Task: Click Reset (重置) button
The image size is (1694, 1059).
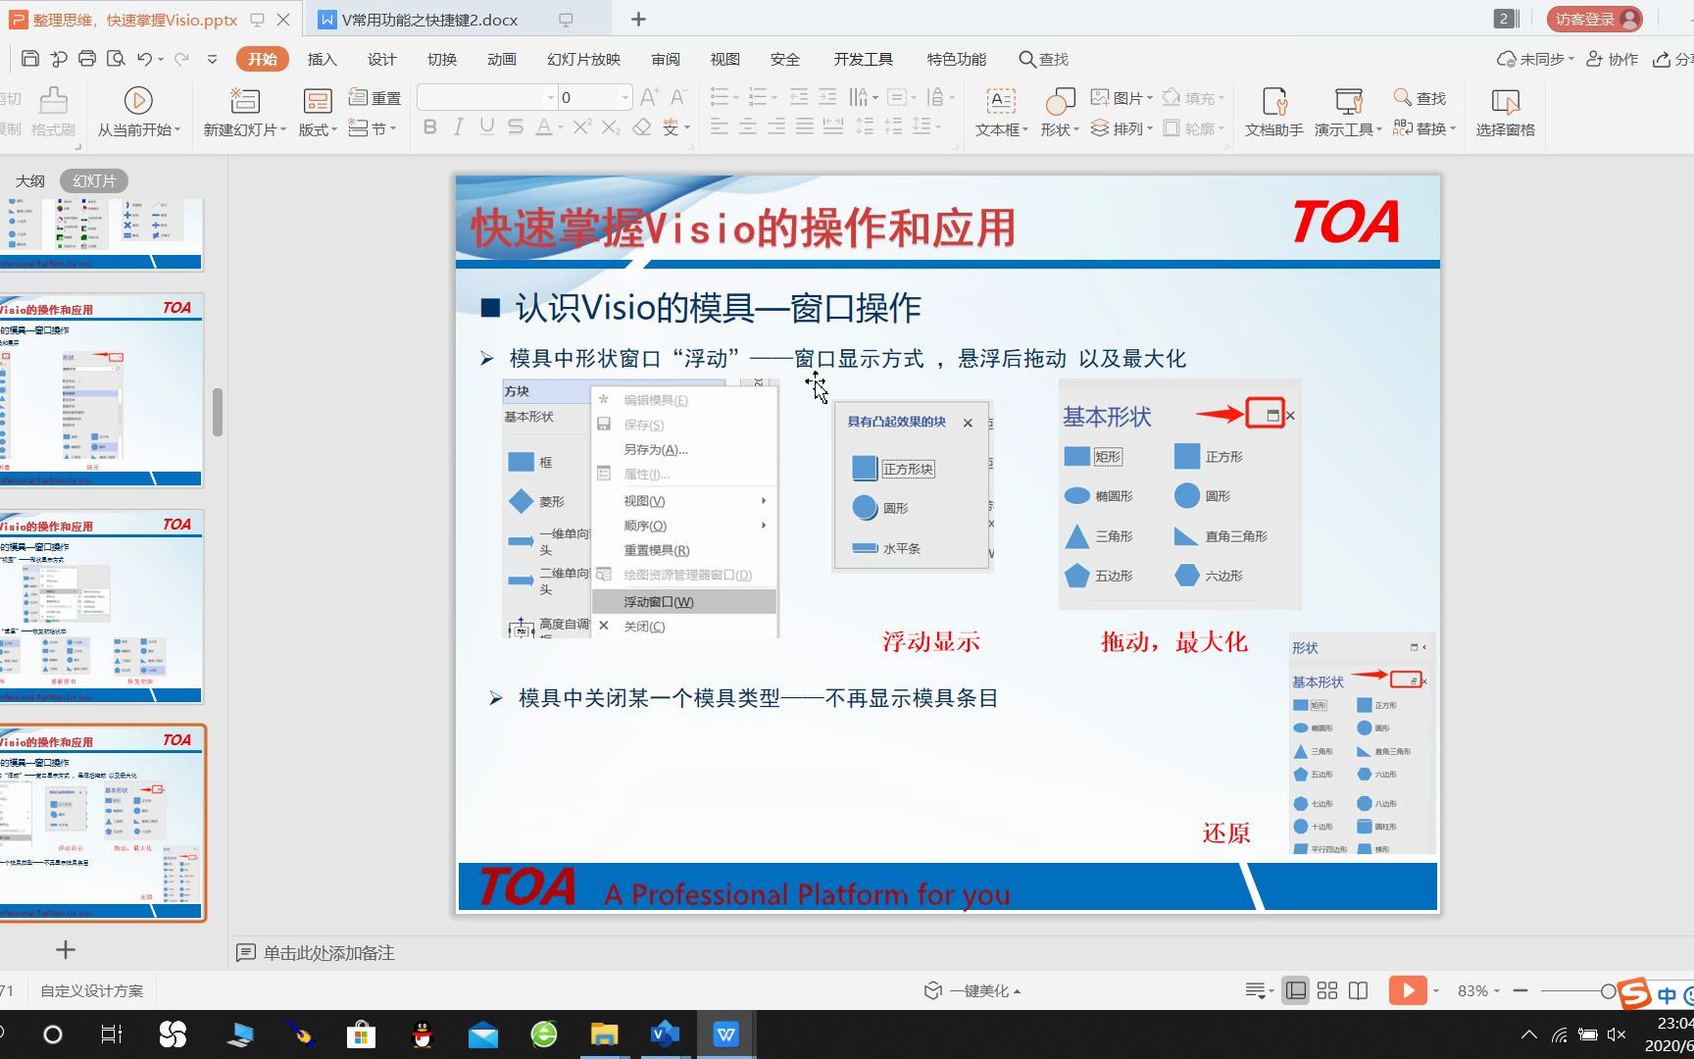Action: [375, 98]
